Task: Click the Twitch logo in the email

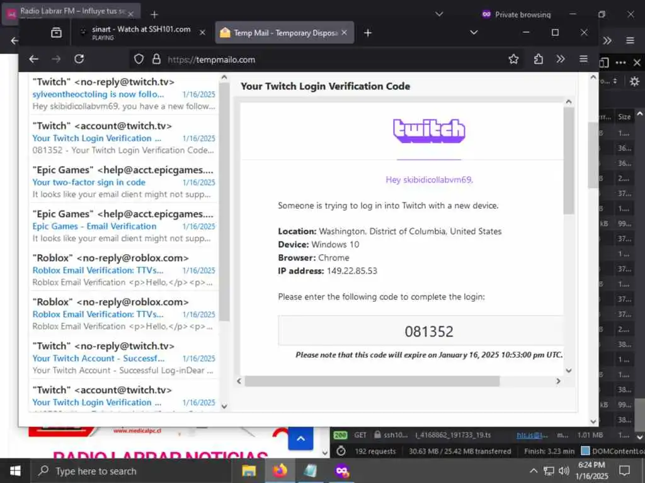Action: [428, 131]
